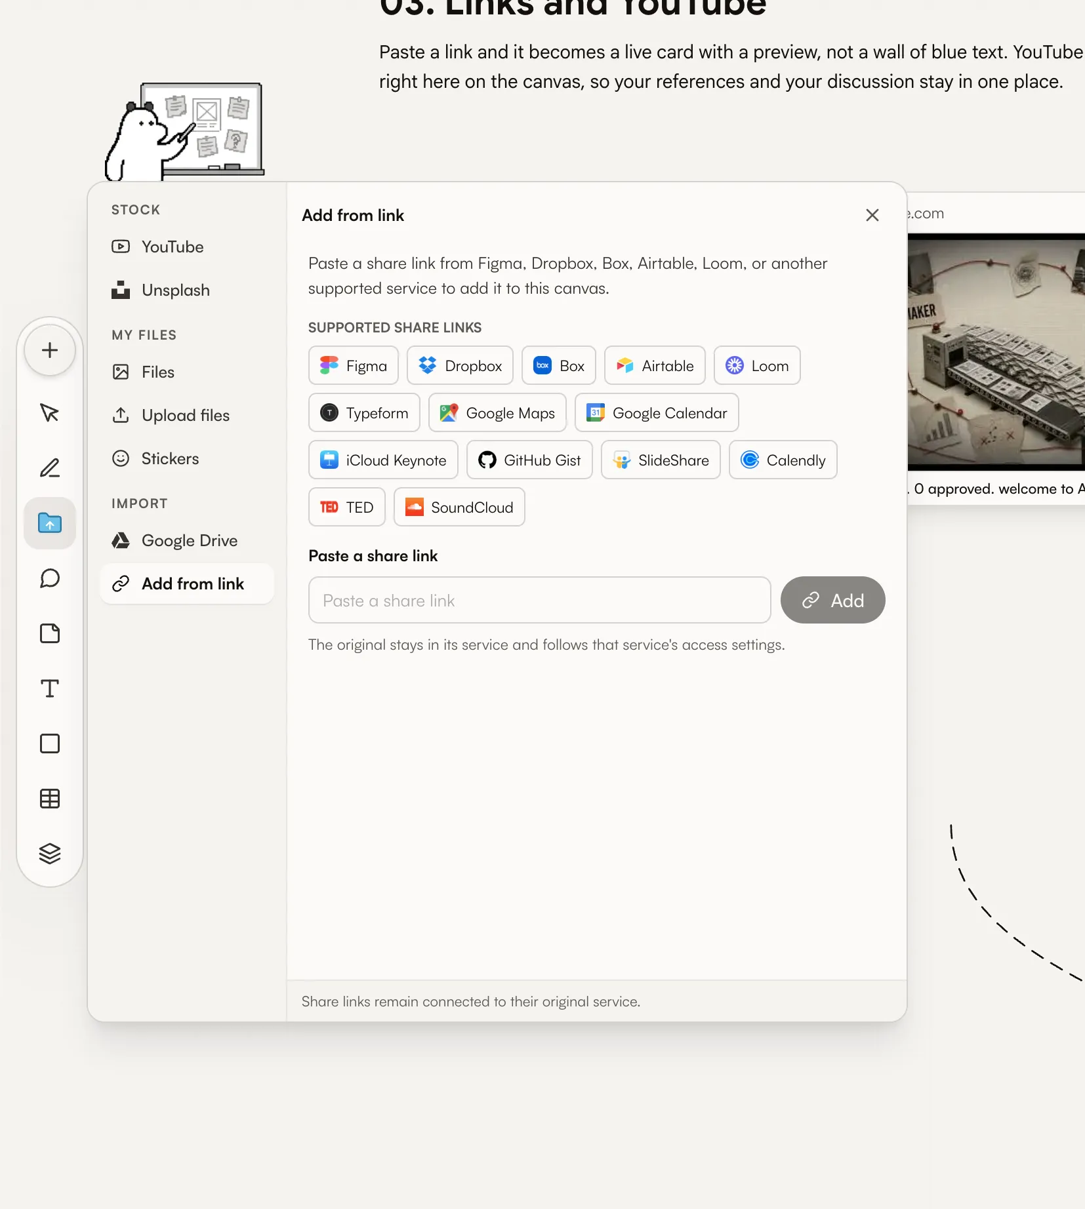Click the 'Links and YouTube' heading text
Screen dimensions: 1085x1209
point(605,8)
